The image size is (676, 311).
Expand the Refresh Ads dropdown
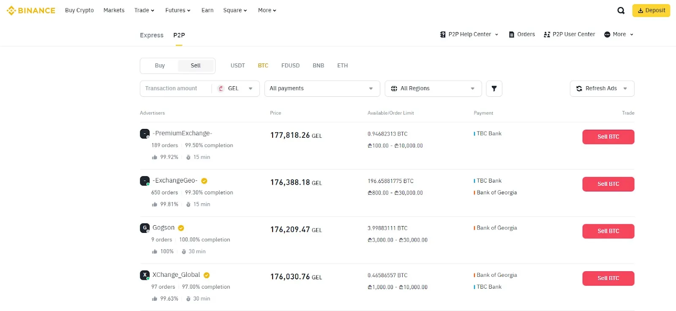coord(625,89)
